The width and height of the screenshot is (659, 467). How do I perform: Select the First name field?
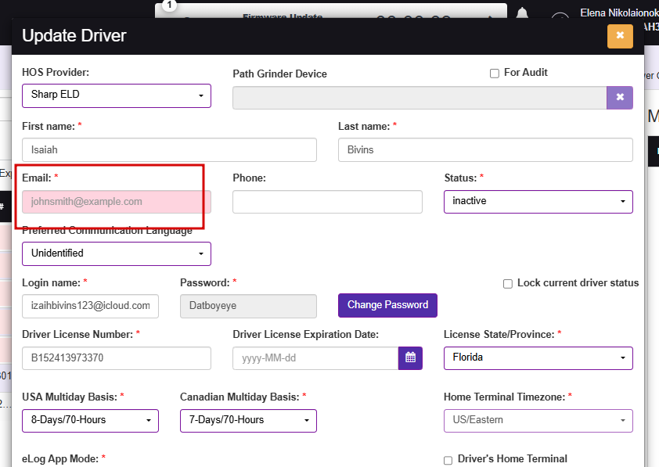(x=169, y=150)
